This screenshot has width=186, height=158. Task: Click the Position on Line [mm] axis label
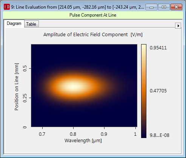(x=17, y=87)
